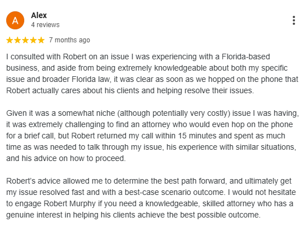The height and width of the screenshot is (226, 308).
Task: Select the third rating star
Action: coord(25,40)
